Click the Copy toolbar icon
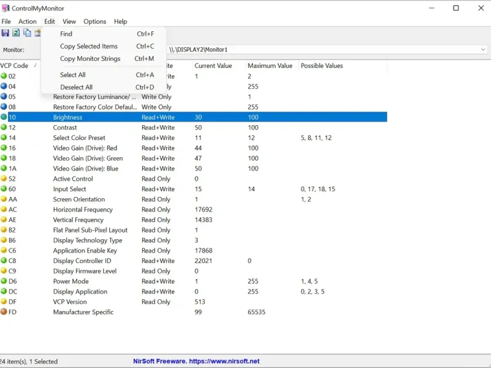Viewport: 491px width, 368px height. click(x=27, y=33)
